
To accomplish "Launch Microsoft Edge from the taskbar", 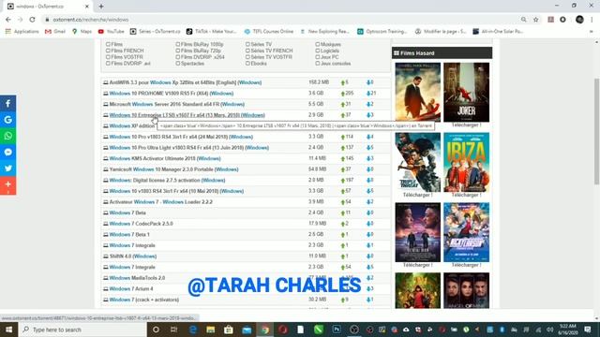I will 193,330.
